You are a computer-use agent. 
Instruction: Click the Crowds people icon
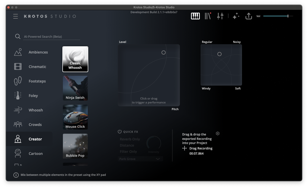tap(18, 124)
